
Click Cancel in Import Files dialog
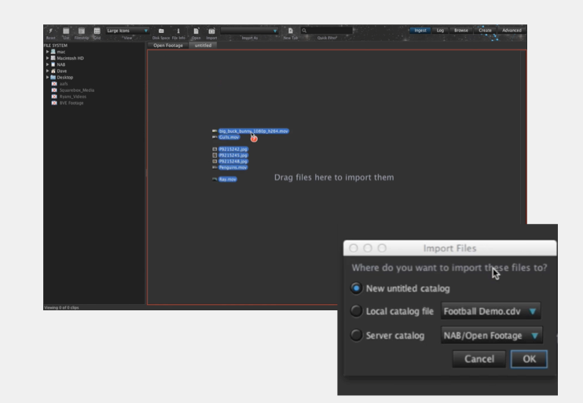pos(479,359)
